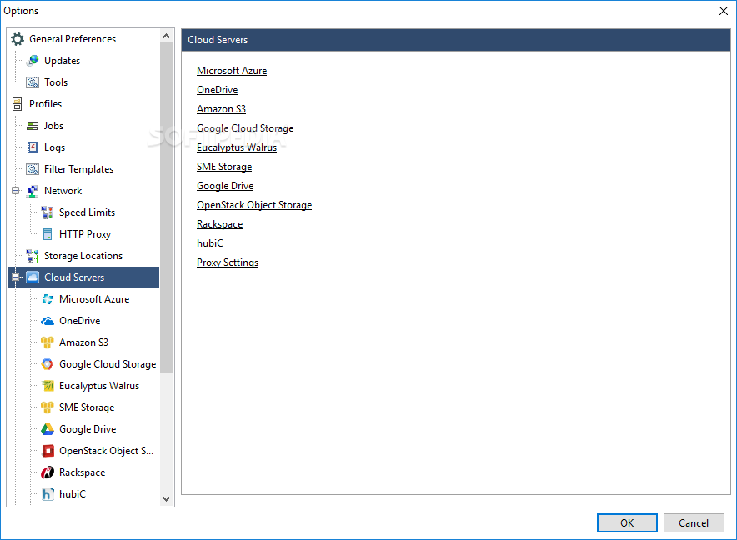Click the Google Cloud Storage link

(245, 128)
